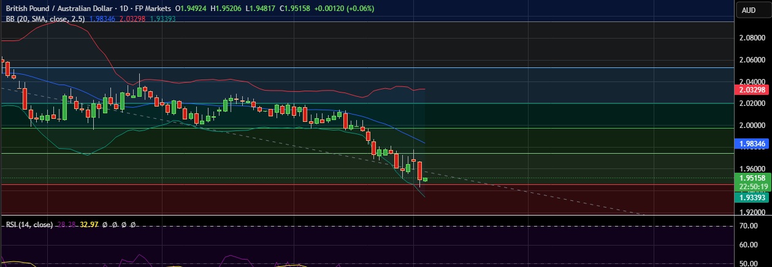Image resolution: width=772 pixels, height=267 pixels.
Task: Click the open value O1.94924 in header
Action: pos(191,9)
